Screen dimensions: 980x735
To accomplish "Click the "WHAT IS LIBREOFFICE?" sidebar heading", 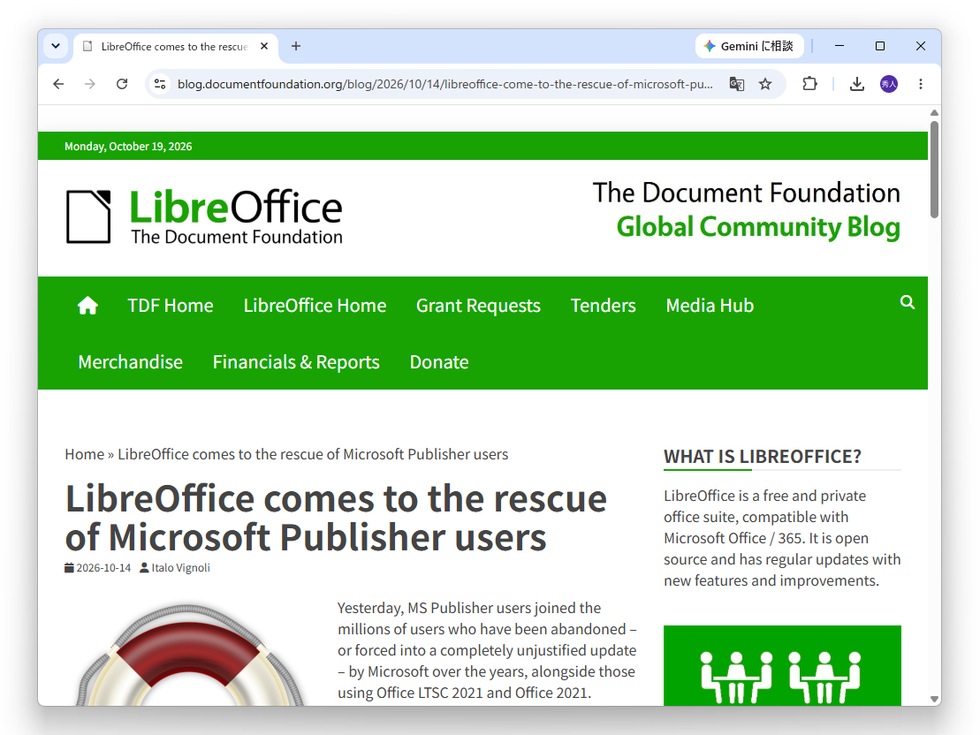I will (763, 457).
